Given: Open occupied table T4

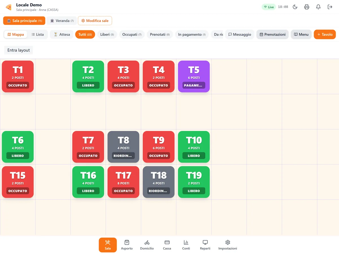Looking at the screenshot, I should tap(158, 76).
